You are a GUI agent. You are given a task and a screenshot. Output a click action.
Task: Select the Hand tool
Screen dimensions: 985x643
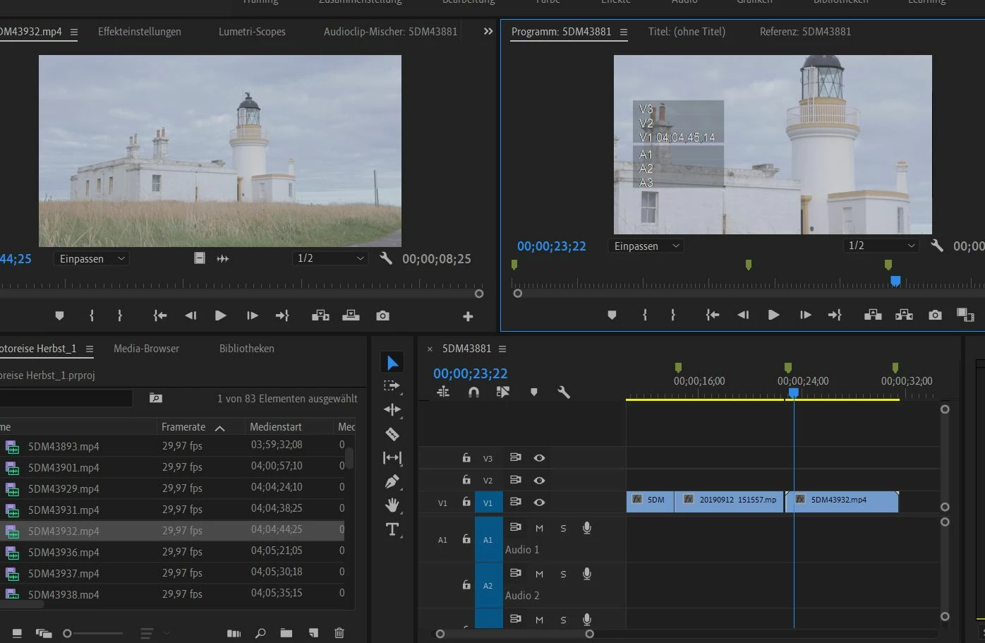click(392, 505)
